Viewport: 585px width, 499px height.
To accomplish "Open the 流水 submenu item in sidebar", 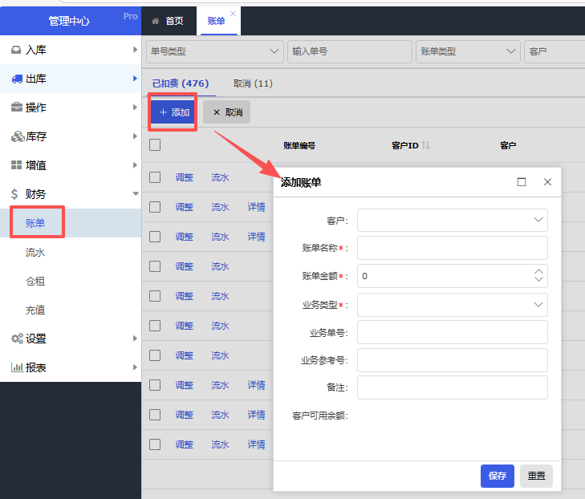I will coord(35,252).
